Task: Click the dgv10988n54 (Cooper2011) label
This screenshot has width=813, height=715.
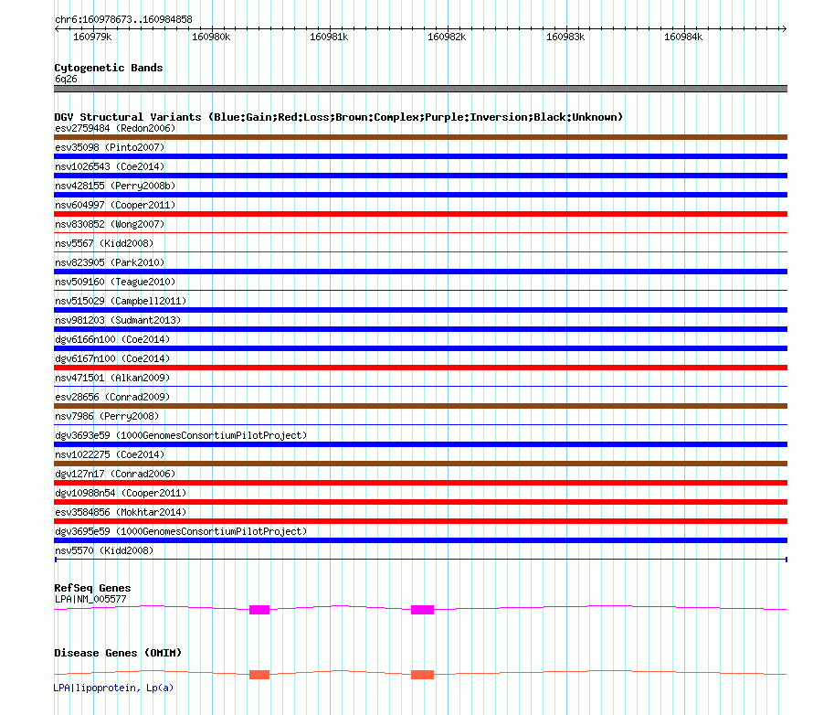Action: pos(121,493)
